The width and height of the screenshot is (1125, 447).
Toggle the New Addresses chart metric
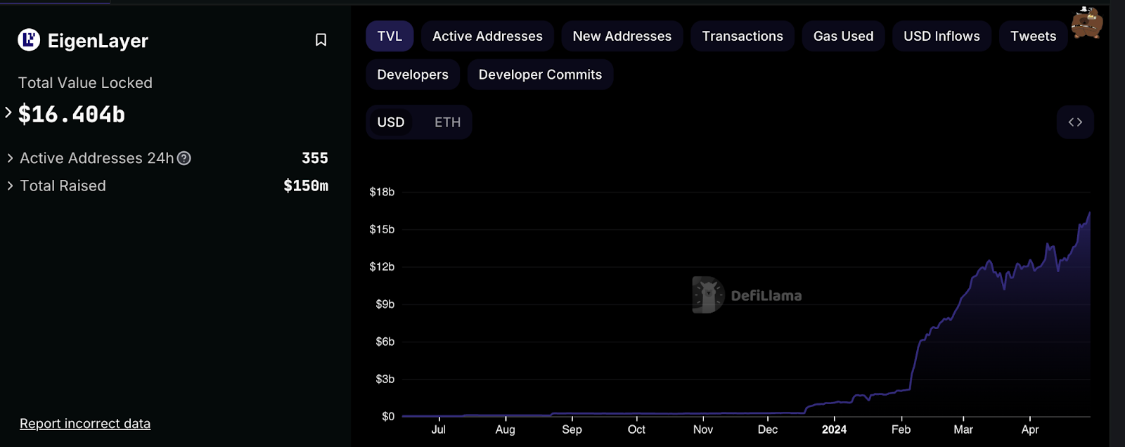pos(622,36)
